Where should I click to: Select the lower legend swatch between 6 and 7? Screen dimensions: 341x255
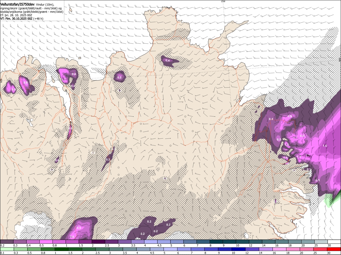pyautogui.click(x=185, y=249)
